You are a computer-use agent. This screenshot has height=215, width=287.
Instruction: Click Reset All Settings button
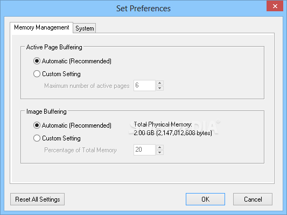pyautogui.click(x=37, y=199)
